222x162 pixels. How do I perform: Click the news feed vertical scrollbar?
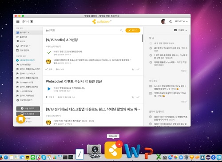[x=143, y=38]
